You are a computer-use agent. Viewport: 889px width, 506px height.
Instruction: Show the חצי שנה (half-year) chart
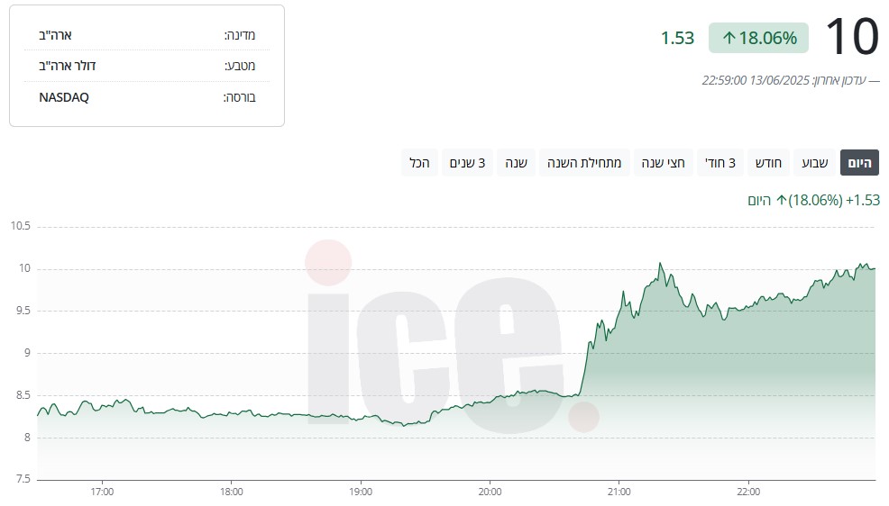tap(664, 163)
